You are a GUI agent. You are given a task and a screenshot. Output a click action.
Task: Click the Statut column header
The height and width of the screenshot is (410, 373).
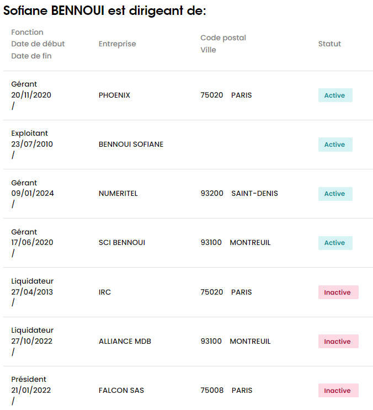(x=329, y=44)
